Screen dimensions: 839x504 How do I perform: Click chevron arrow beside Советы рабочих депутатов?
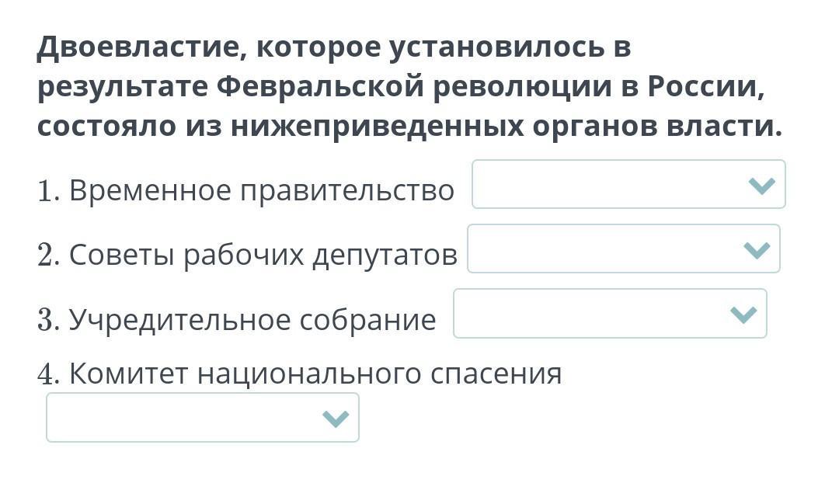(756, 250)
